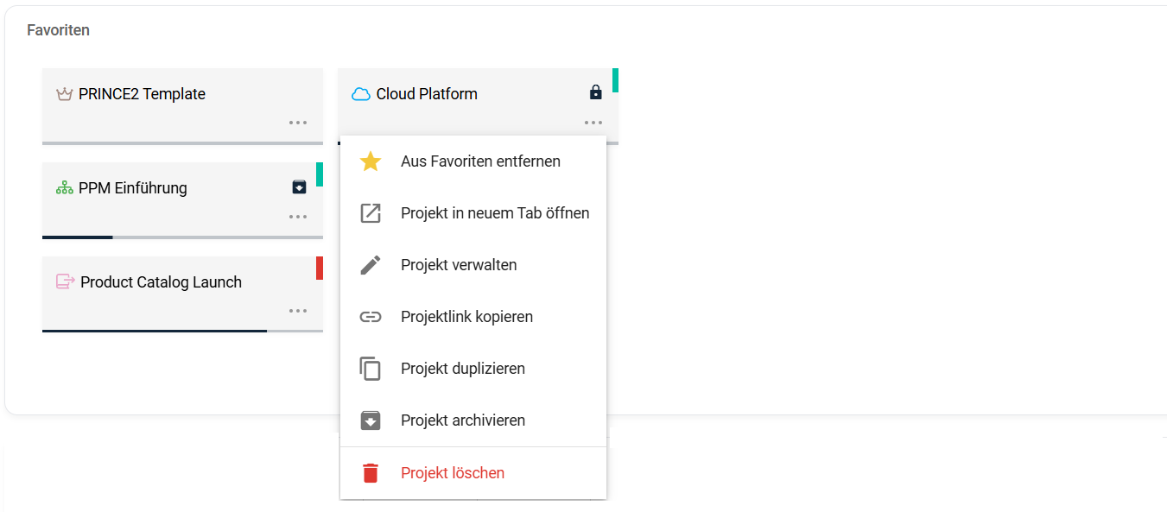Screen dimensions: 1167x512
Task: Close the Cloud Platform three-dot menu
Action: (593, 123)
